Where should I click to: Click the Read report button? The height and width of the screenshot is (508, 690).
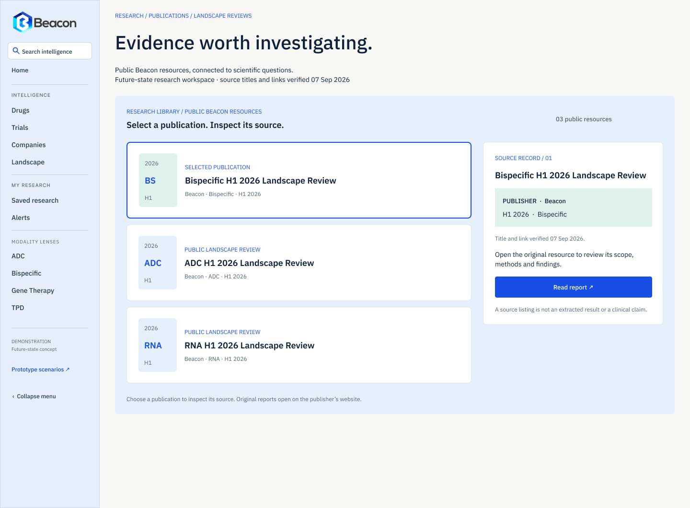tap(574, 287)
